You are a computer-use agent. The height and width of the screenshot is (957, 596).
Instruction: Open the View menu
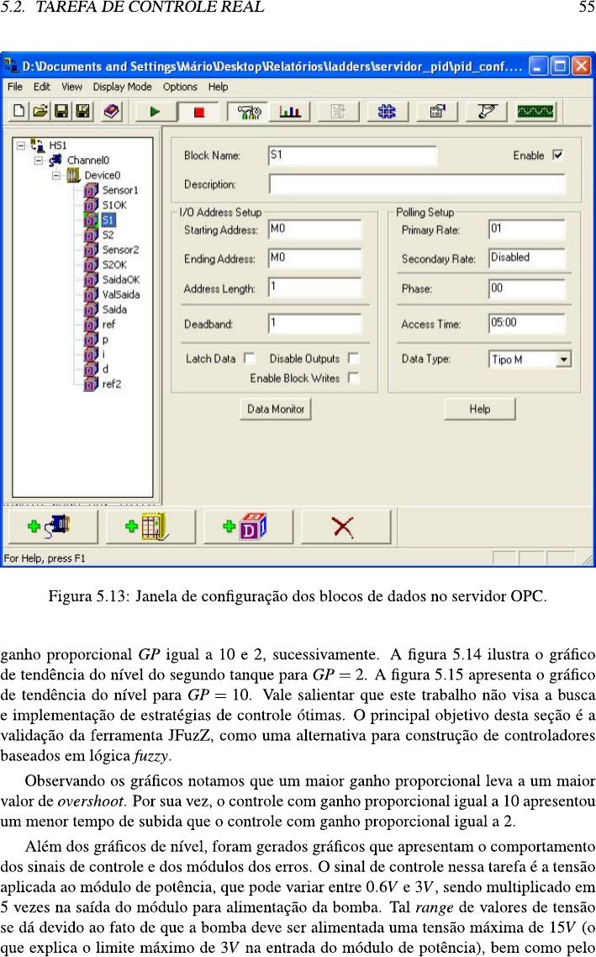72,87
